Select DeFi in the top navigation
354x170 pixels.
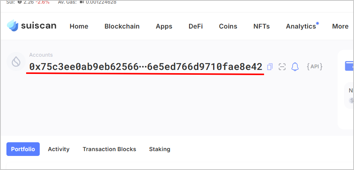pyautogui.click(x=195, y=26)
